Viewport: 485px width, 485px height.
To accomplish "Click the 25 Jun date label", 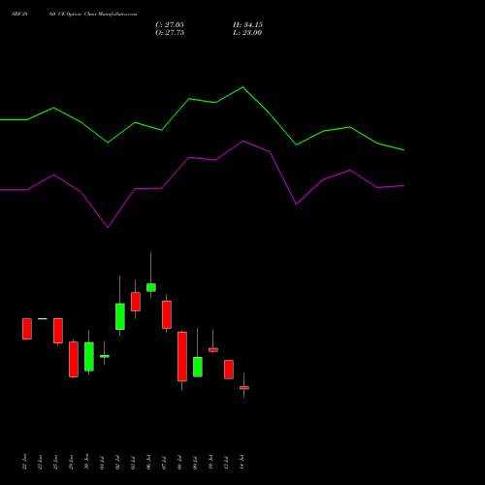I will 55,462.
